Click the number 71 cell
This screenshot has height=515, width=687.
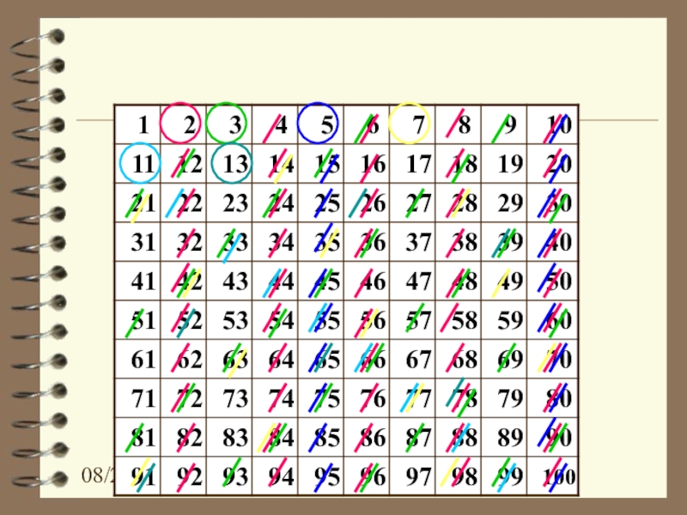pyautogui.click(x=137, y=397)
